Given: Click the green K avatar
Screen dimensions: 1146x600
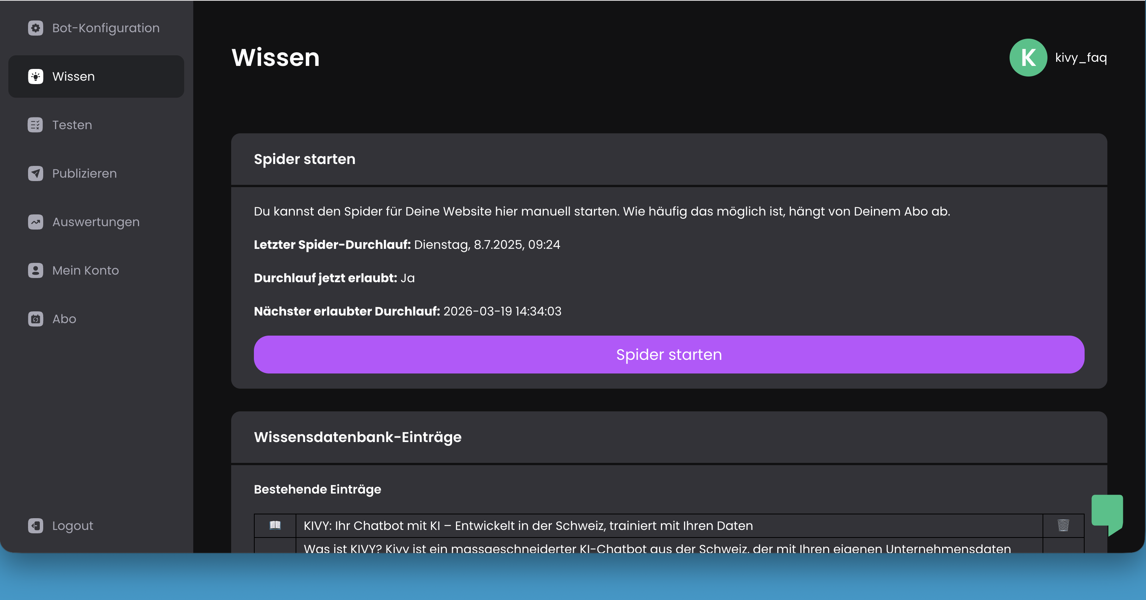Looking at the screenshot, I should (1028, 57).
